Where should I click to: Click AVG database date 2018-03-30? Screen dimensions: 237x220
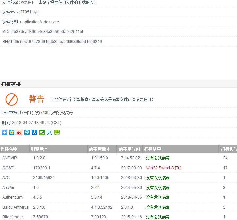click(x=131, y=178)
